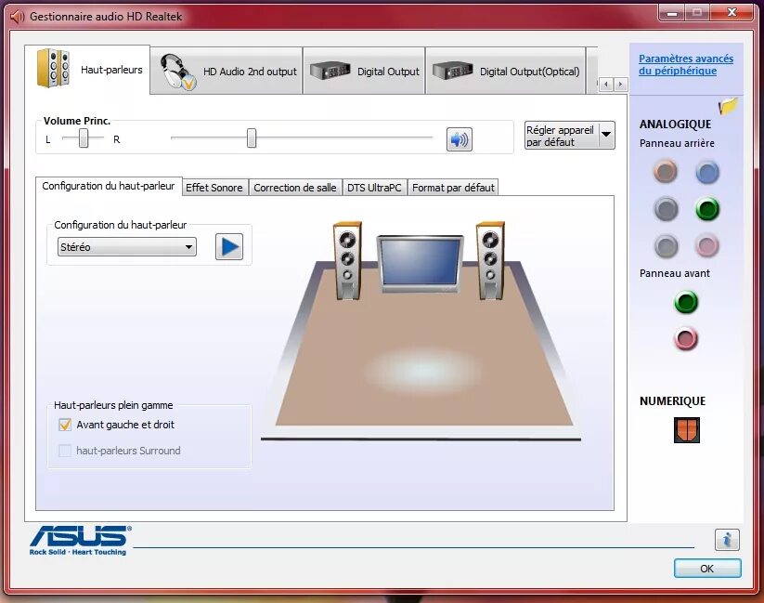Click the gray bottom-left rear jack
Viewport: 764px width, 603px height.
point(666,246)
